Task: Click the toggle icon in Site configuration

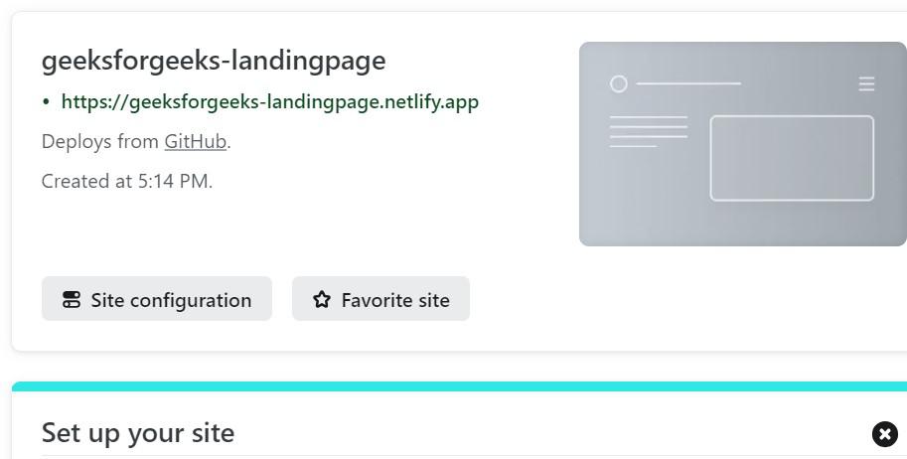Action: [72, 300]
